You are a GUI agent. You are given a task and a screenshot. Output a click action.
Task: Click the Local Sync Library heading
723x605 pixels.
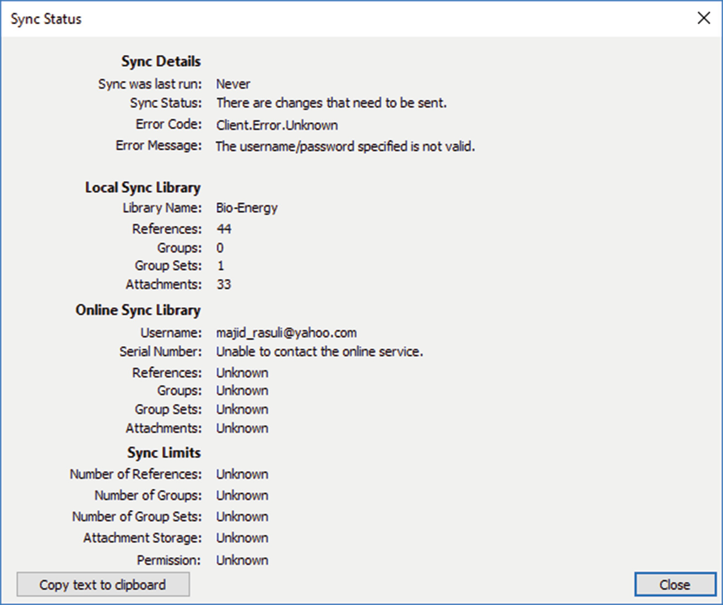(x=143, y=188)
